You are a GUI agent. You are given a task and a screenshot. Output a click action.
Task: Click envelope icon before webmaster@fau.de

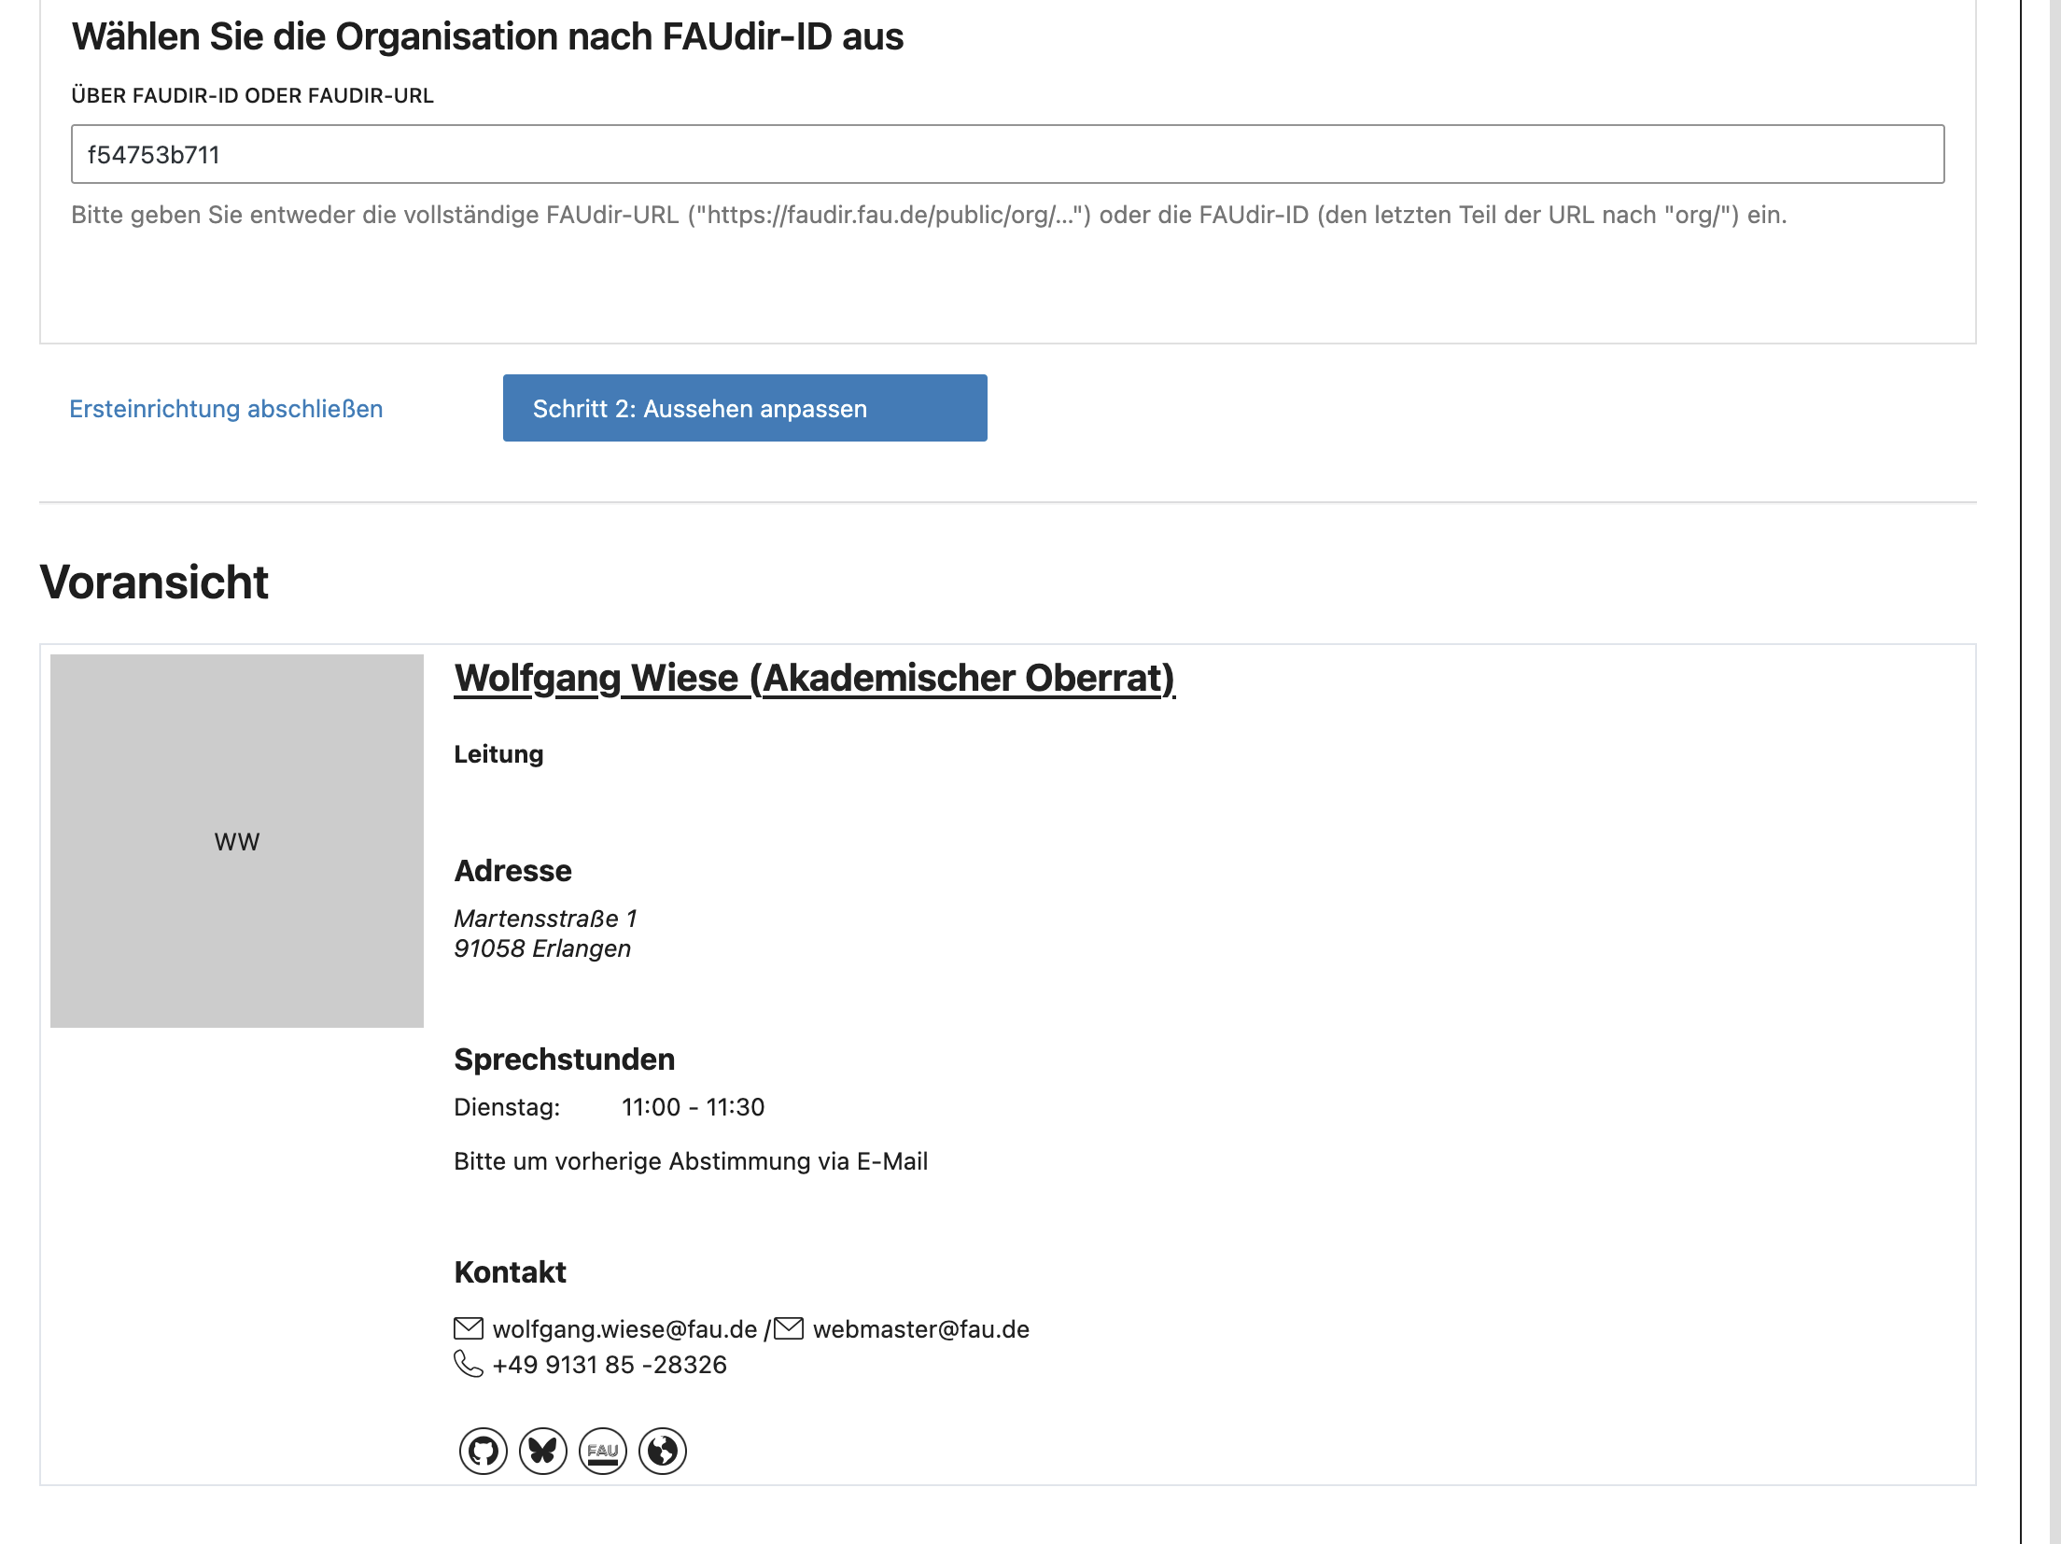(x=788, y=1328)
